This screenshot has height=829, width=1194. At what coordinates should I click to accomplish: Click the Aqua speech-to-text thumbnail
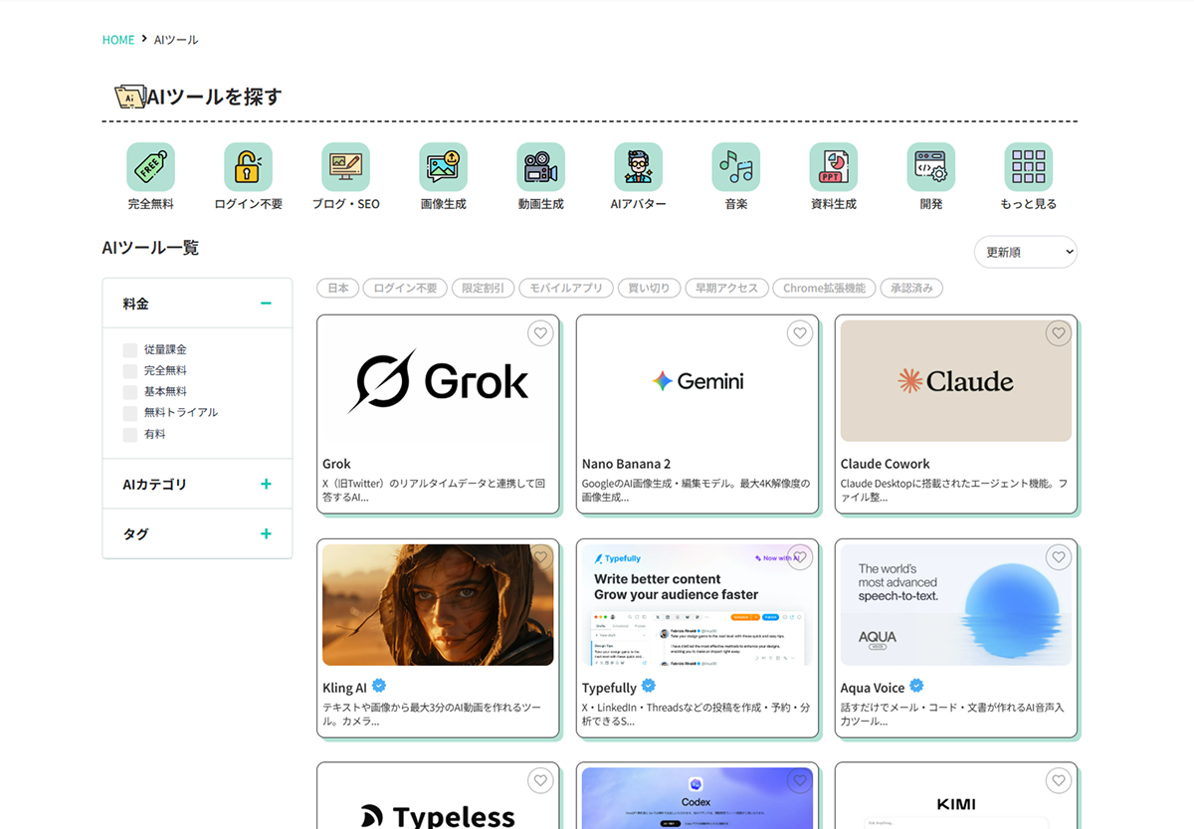coord(956,605)
